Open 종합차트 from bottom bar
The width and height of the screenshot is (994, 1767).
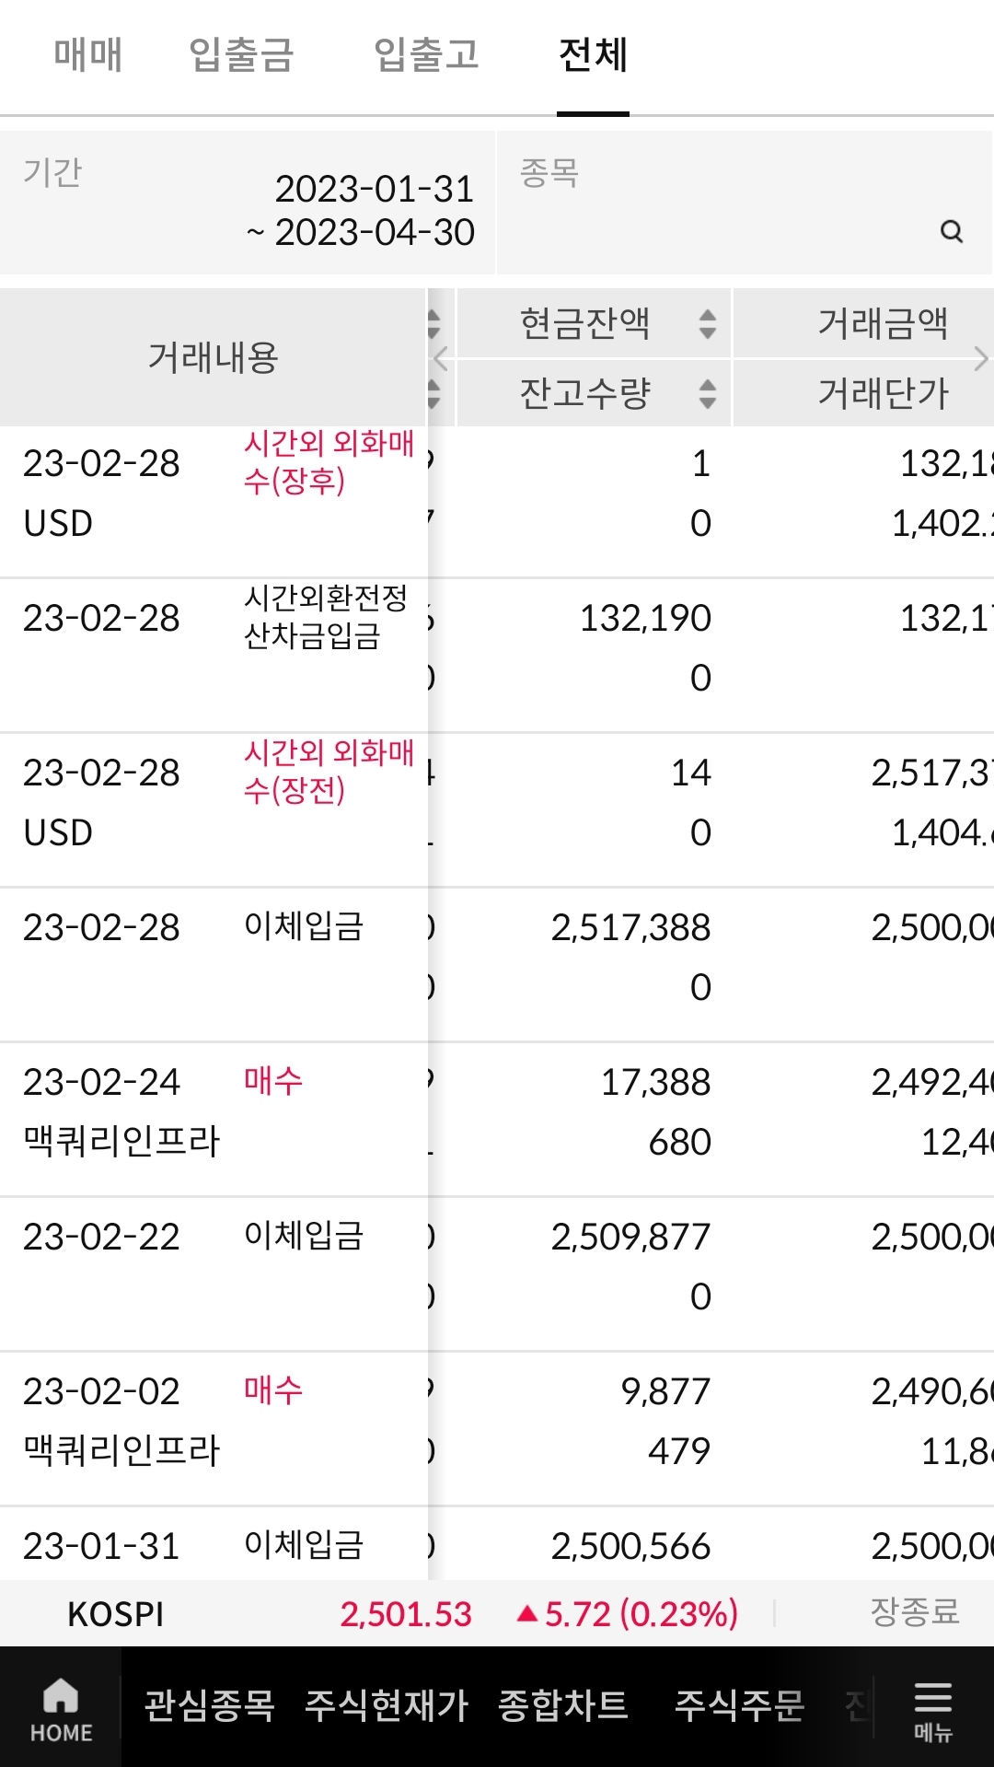563,1705
